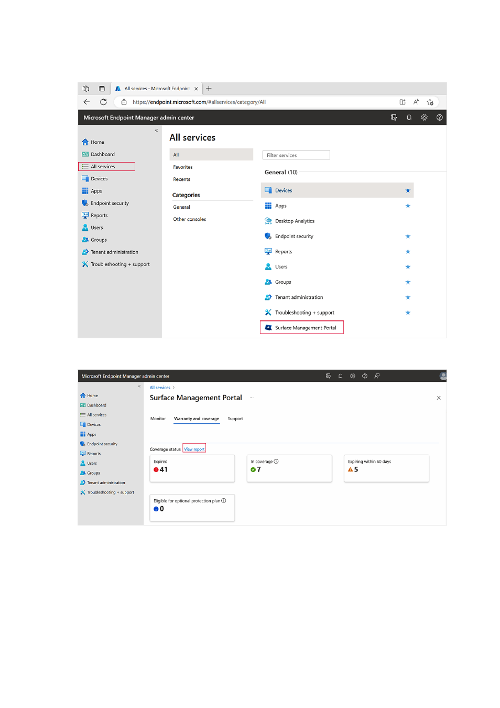This screenshot has width=500, height=708.
Task: Toggle favorite star for Troubleshooting + support
Action: [408, 313]
